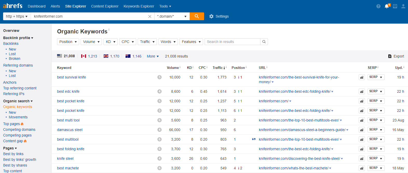Open the Position filter dropdown
The image size is (408, 173).
click(68, 42)
